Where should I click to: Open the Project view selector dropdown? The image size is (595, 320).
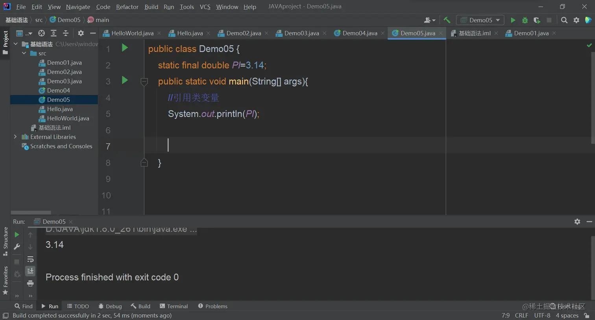point(24,33)
